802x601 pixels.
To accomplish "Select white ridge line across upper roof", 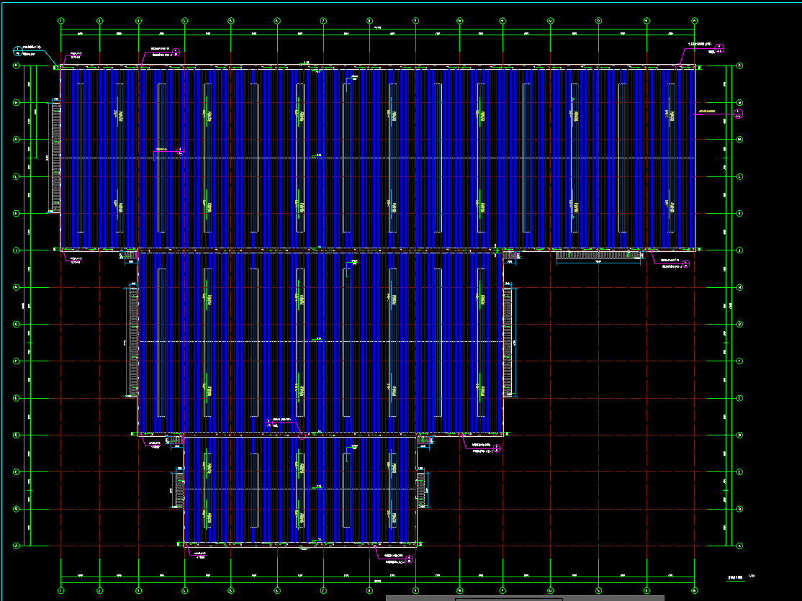I will click(432, 158).
